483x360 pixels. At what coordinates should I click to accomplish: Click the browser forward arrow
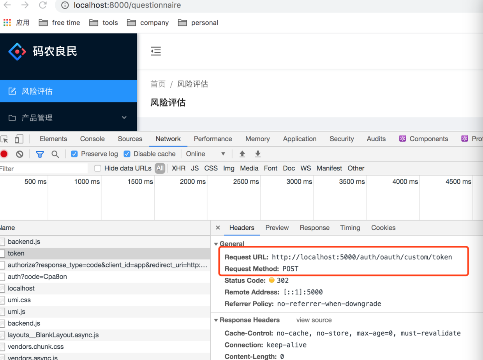[x=25, y=5]
